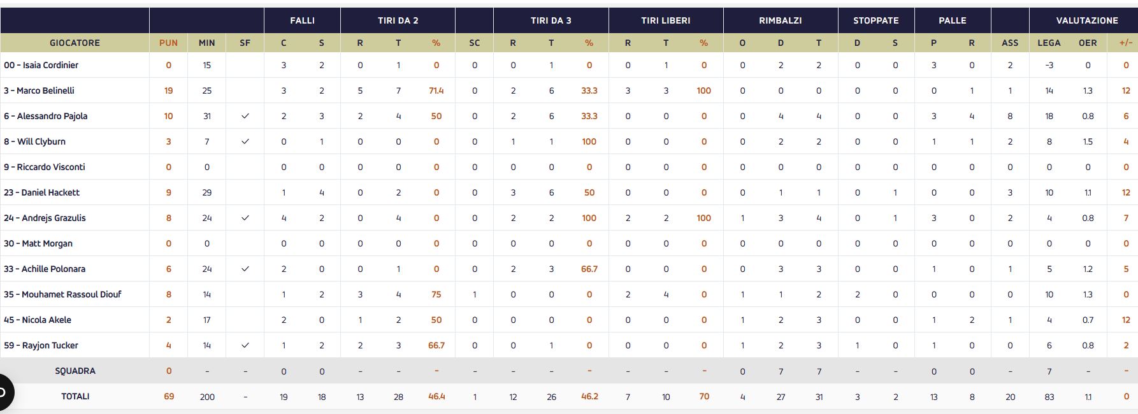Click Will Clyburn's SF checkmark
This screenshot has width=1138, height=414.
coord(245,141)
